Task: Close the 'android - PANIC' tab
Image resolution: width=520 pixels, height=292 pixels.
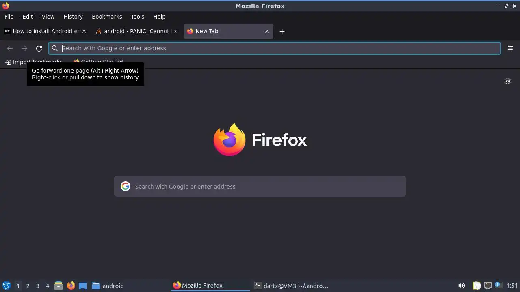Action: [175, 31]
